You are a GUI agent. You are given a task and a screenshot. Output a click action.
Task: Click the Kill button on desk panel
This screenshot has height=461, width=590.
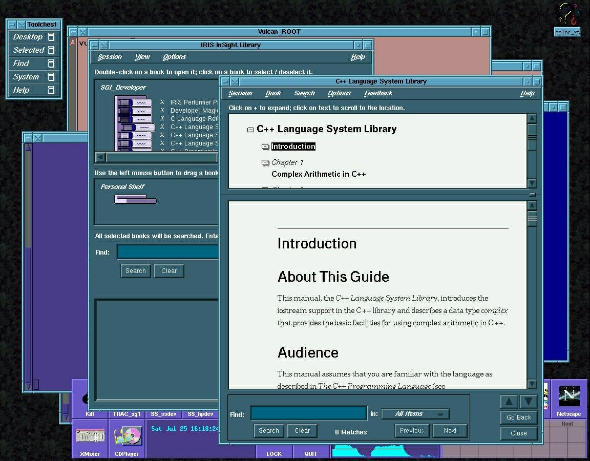pyautogui.click(x=90, y=414)
